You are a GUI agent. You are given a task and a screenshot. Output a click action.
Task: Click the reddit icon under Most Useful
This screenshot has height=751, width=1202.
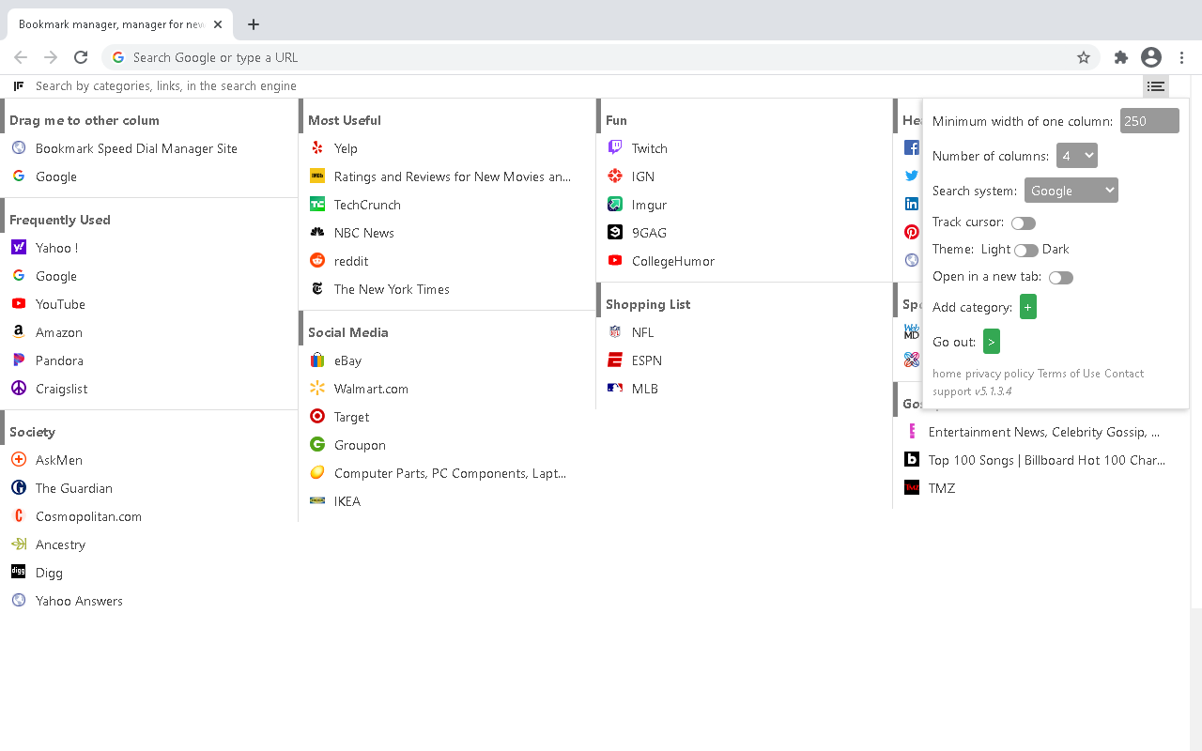tap(317, 261)
